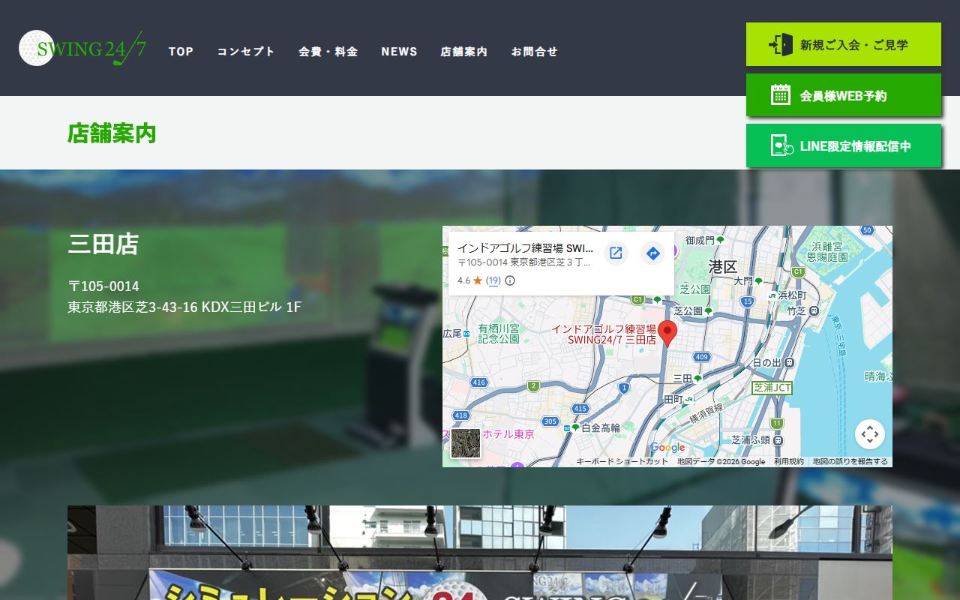Viewport: 960px width, 600px height.
Task: Switch to satellite view thumbnail
Action: pos(466,443)
